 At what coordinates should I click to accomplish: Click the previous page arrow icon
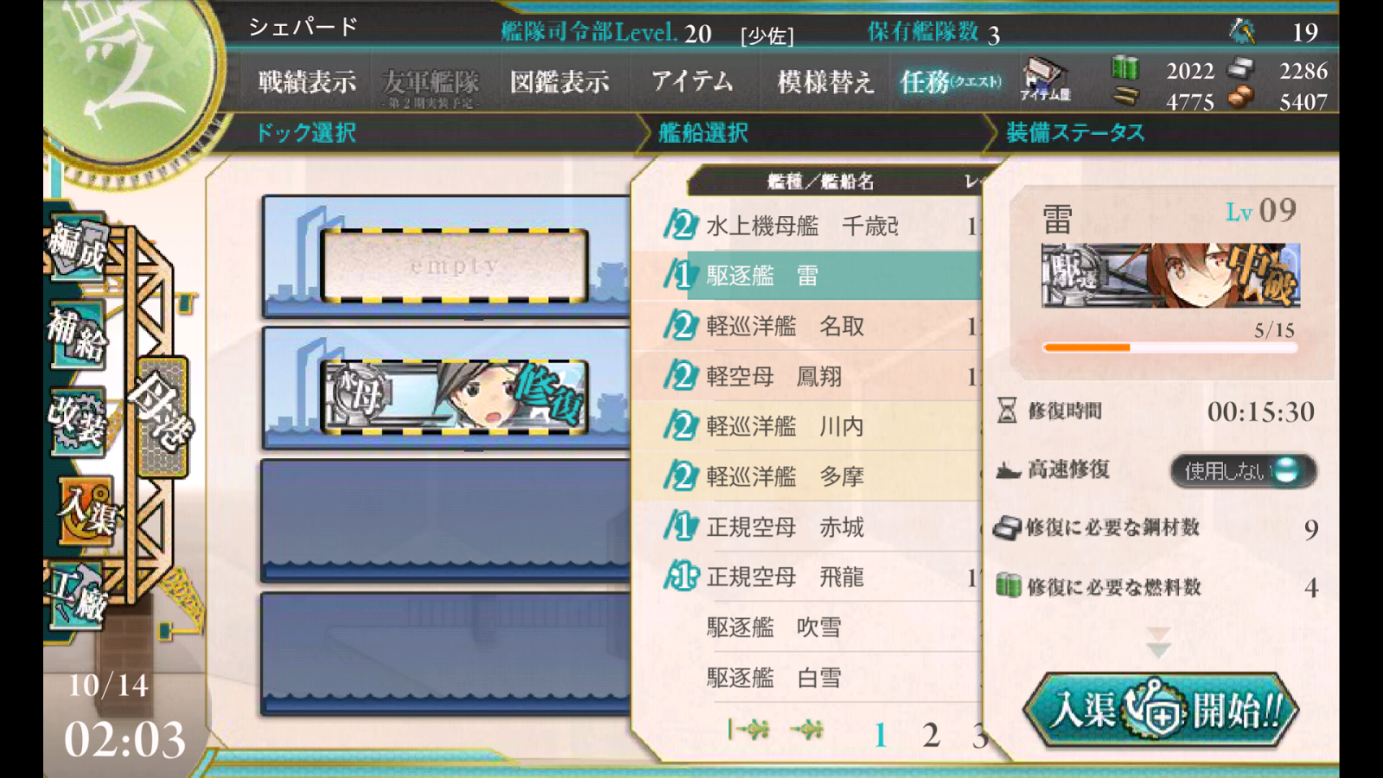coord(807,730)
